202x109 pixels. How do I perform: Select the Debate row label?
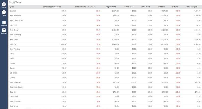click(x=12, y=63)
